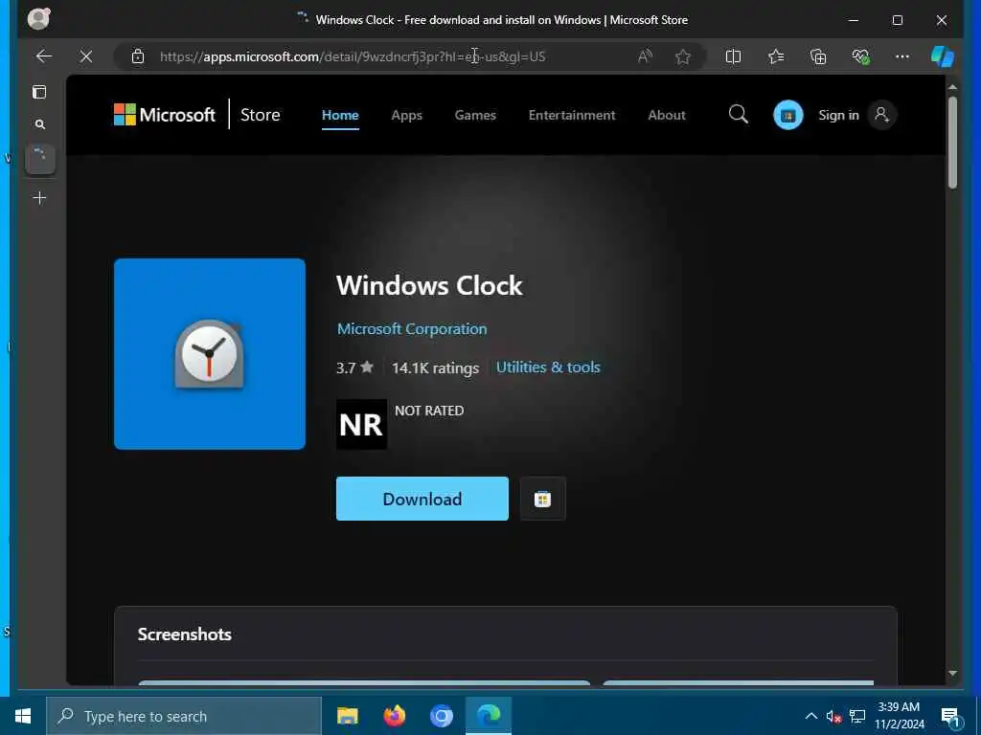
Task: Click the Screenshots section heading
Action: pyautogui.click(x=185, y=635)
